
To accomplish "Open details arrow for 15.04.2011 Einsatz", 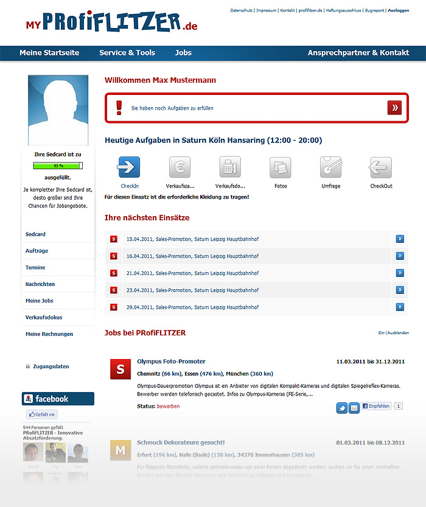I will click(400, 239).
